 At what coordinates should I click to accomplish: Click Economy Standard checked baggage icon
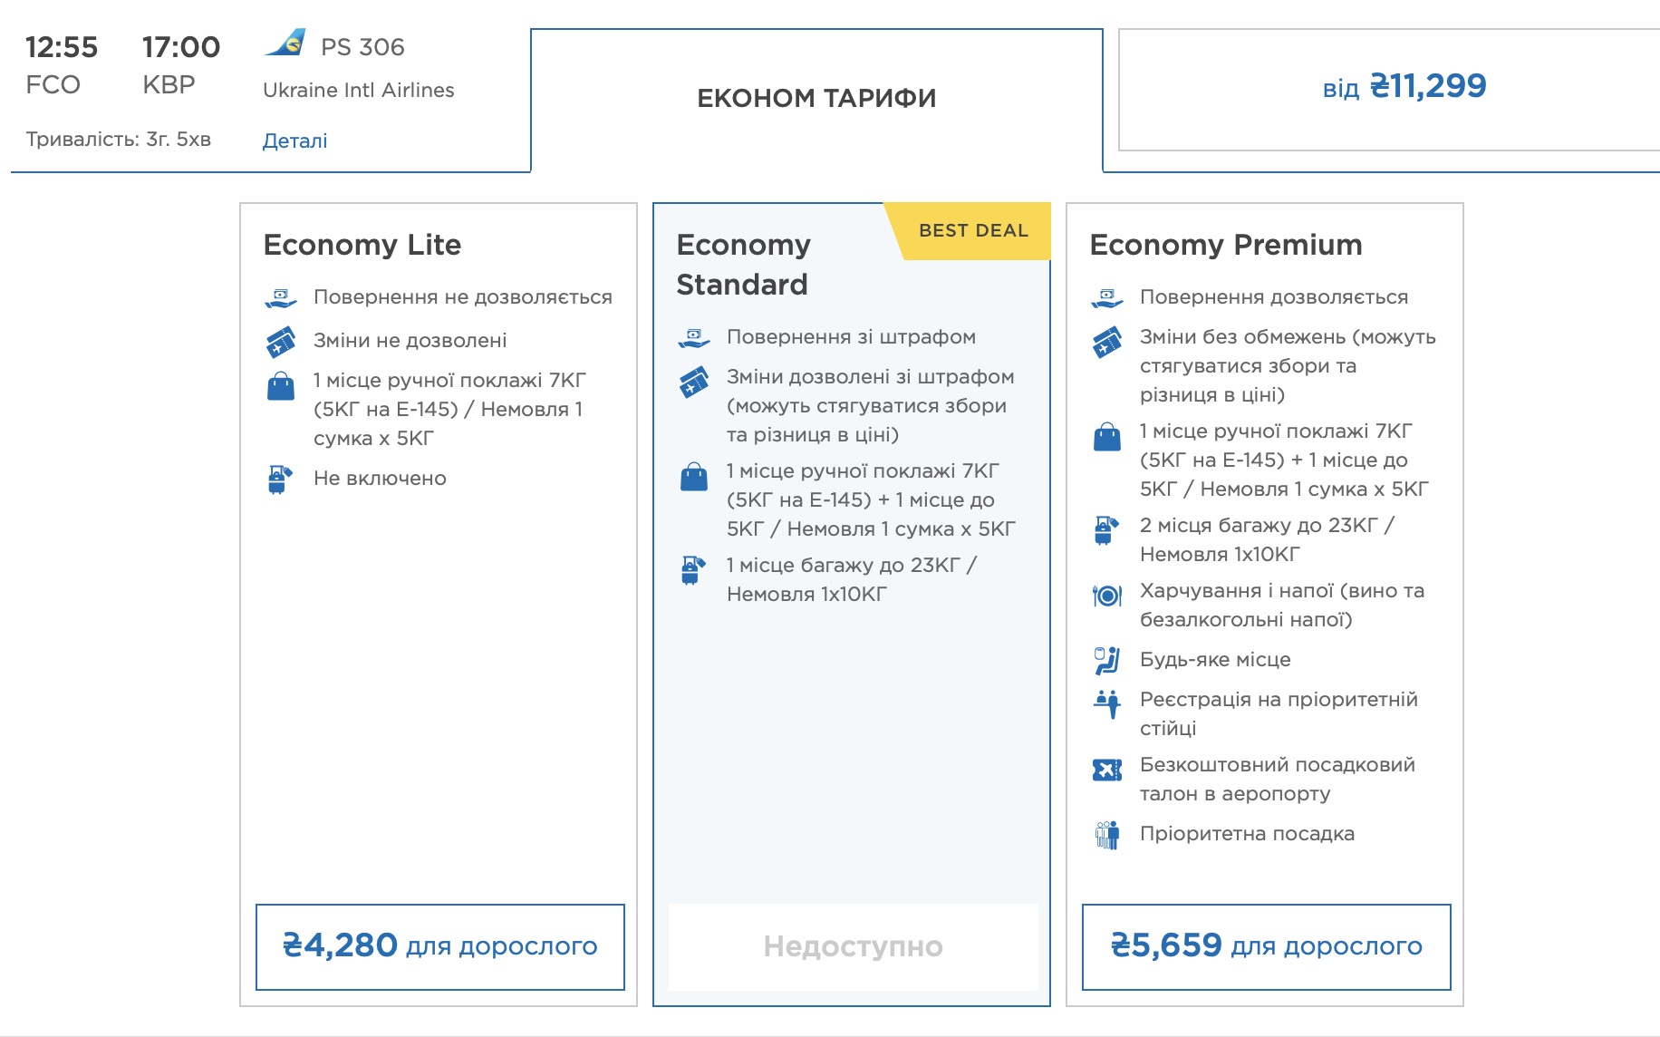[x=693, y=569]
